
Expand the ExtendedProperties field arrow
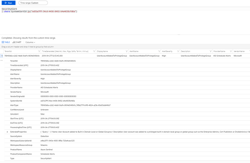pyautogui.click(x=7, y=132)
